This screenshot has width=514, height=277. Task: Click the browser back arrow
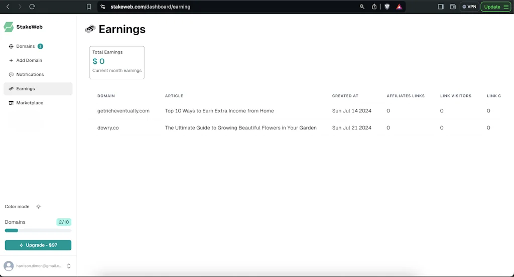pyautogui.click(x=8, y=7)
